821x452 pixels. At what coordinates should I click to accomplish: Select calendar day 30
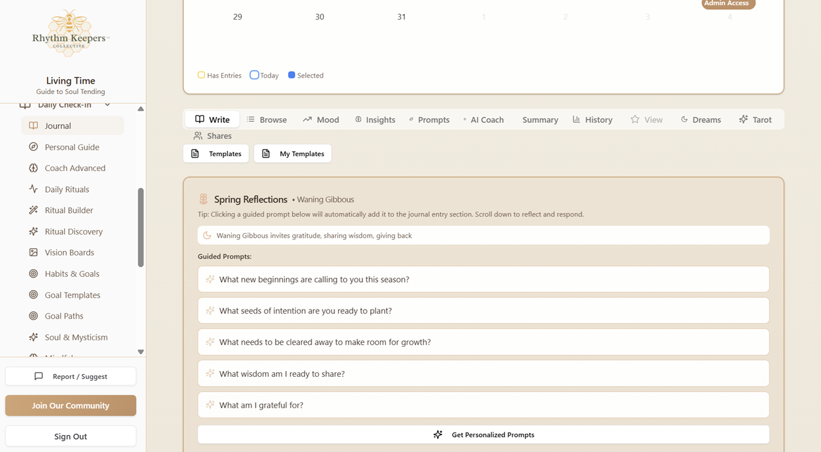click(x=319, y=17)
